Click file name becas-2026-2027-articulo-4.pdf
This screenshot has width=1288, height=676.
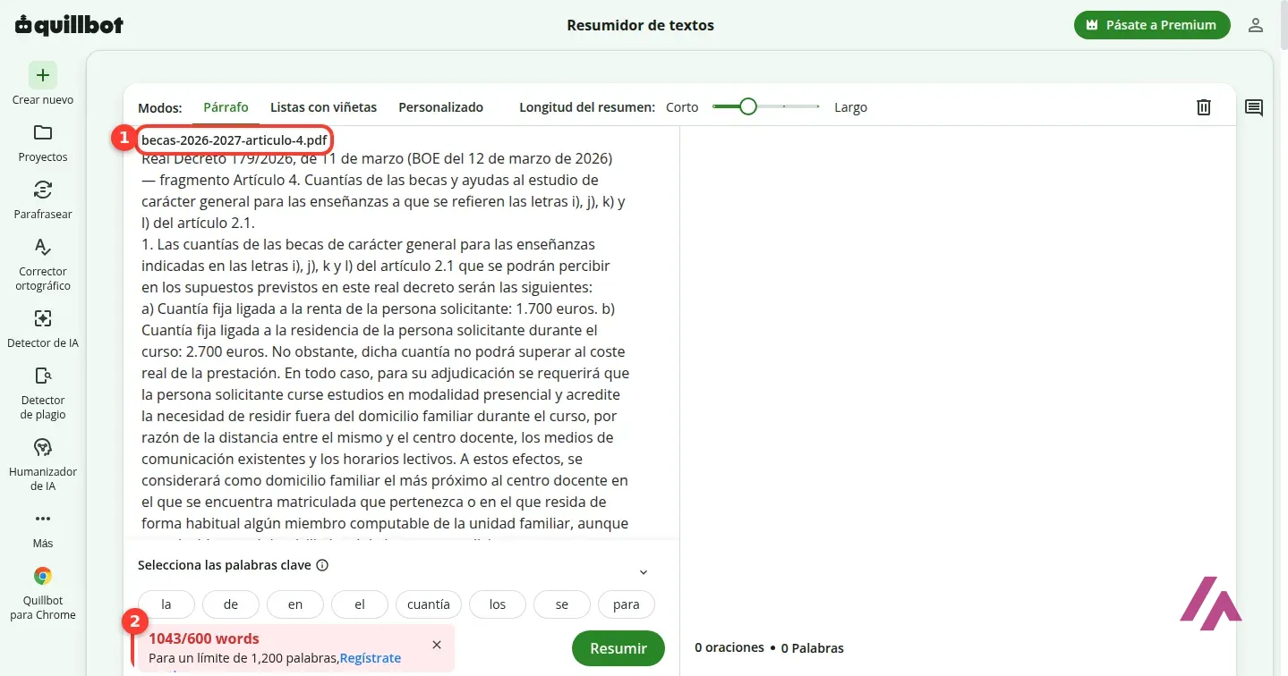coord(235,139)
